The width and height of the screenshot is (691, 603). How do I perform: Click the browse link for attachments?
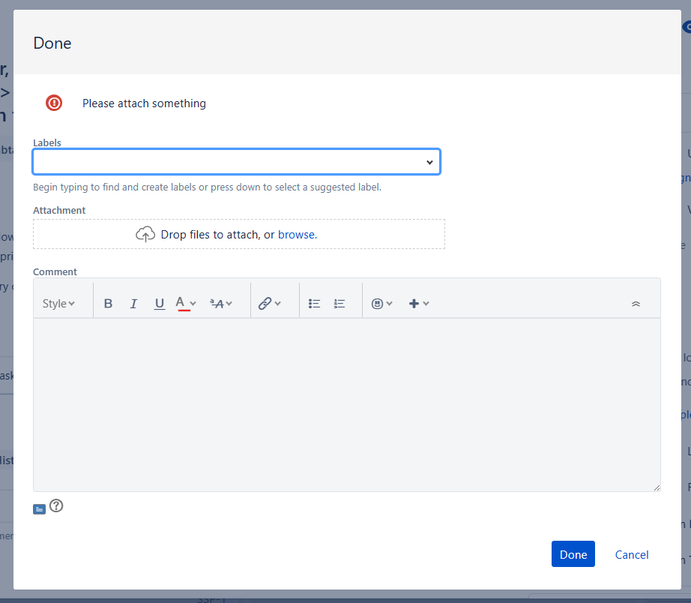[298, 235]
